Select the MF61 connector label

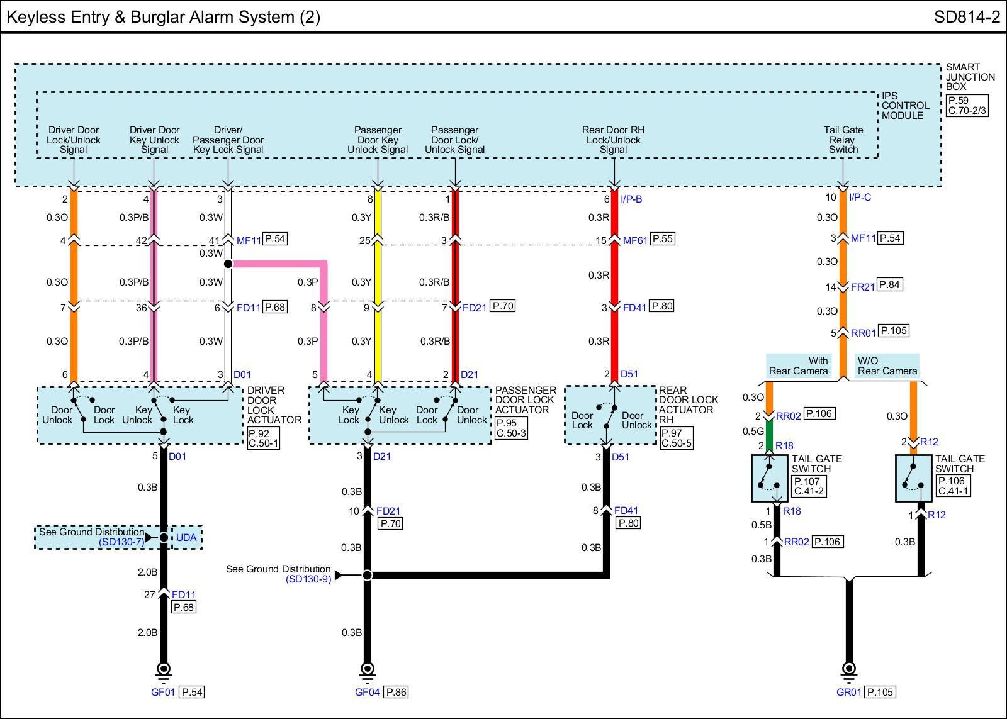634,240
